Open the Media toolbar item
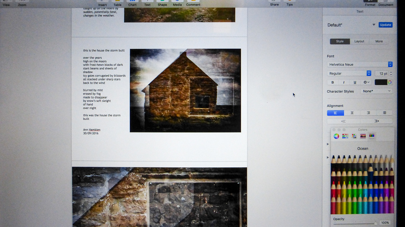The width and height of the screenshot is (405, 227). (x=177, y=3)
